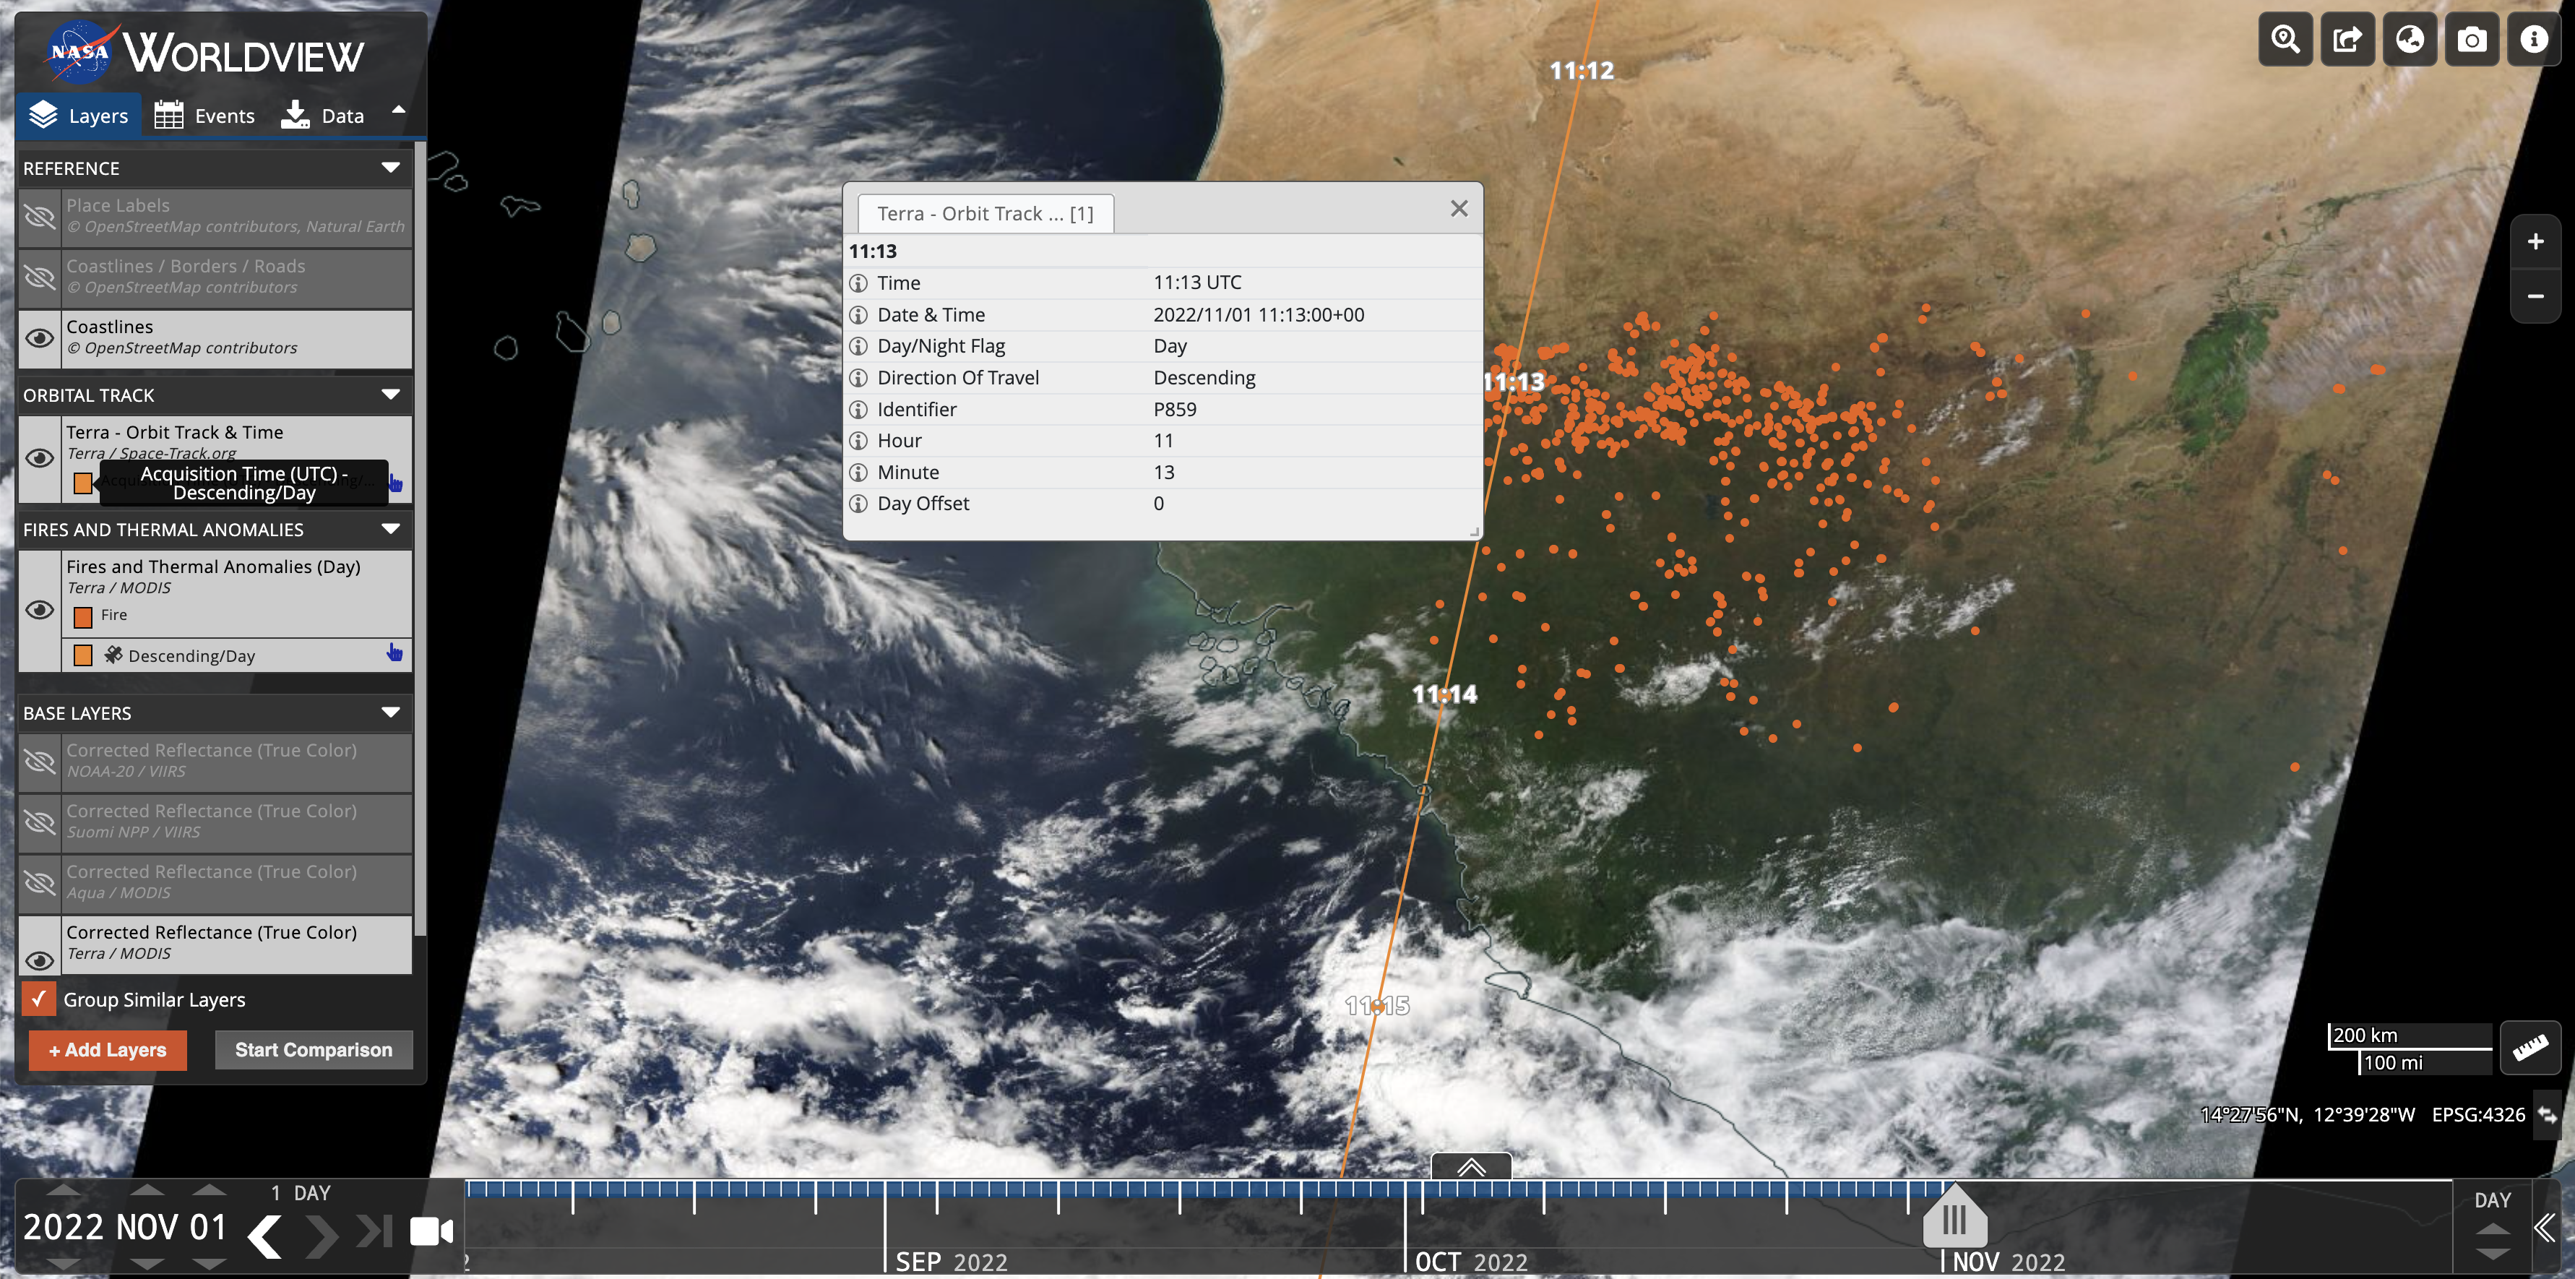
Task: Hide Fires and Thermal Anomalies (Day) layer
Action: point(40,610)
